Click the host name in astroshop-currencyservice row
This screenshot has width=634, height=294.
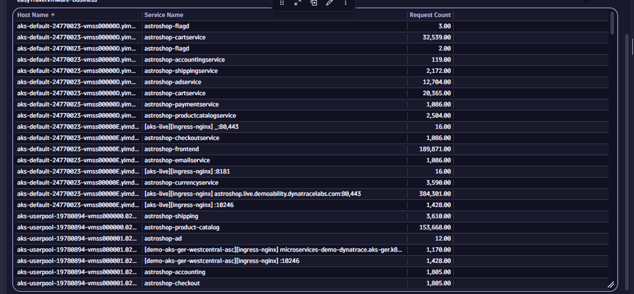tap(79, 182)
